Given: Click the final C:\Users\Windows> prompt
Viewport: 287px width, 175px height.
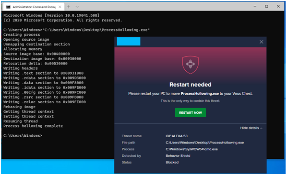Looking at the screenshot, I should click(x=23, y=136).
